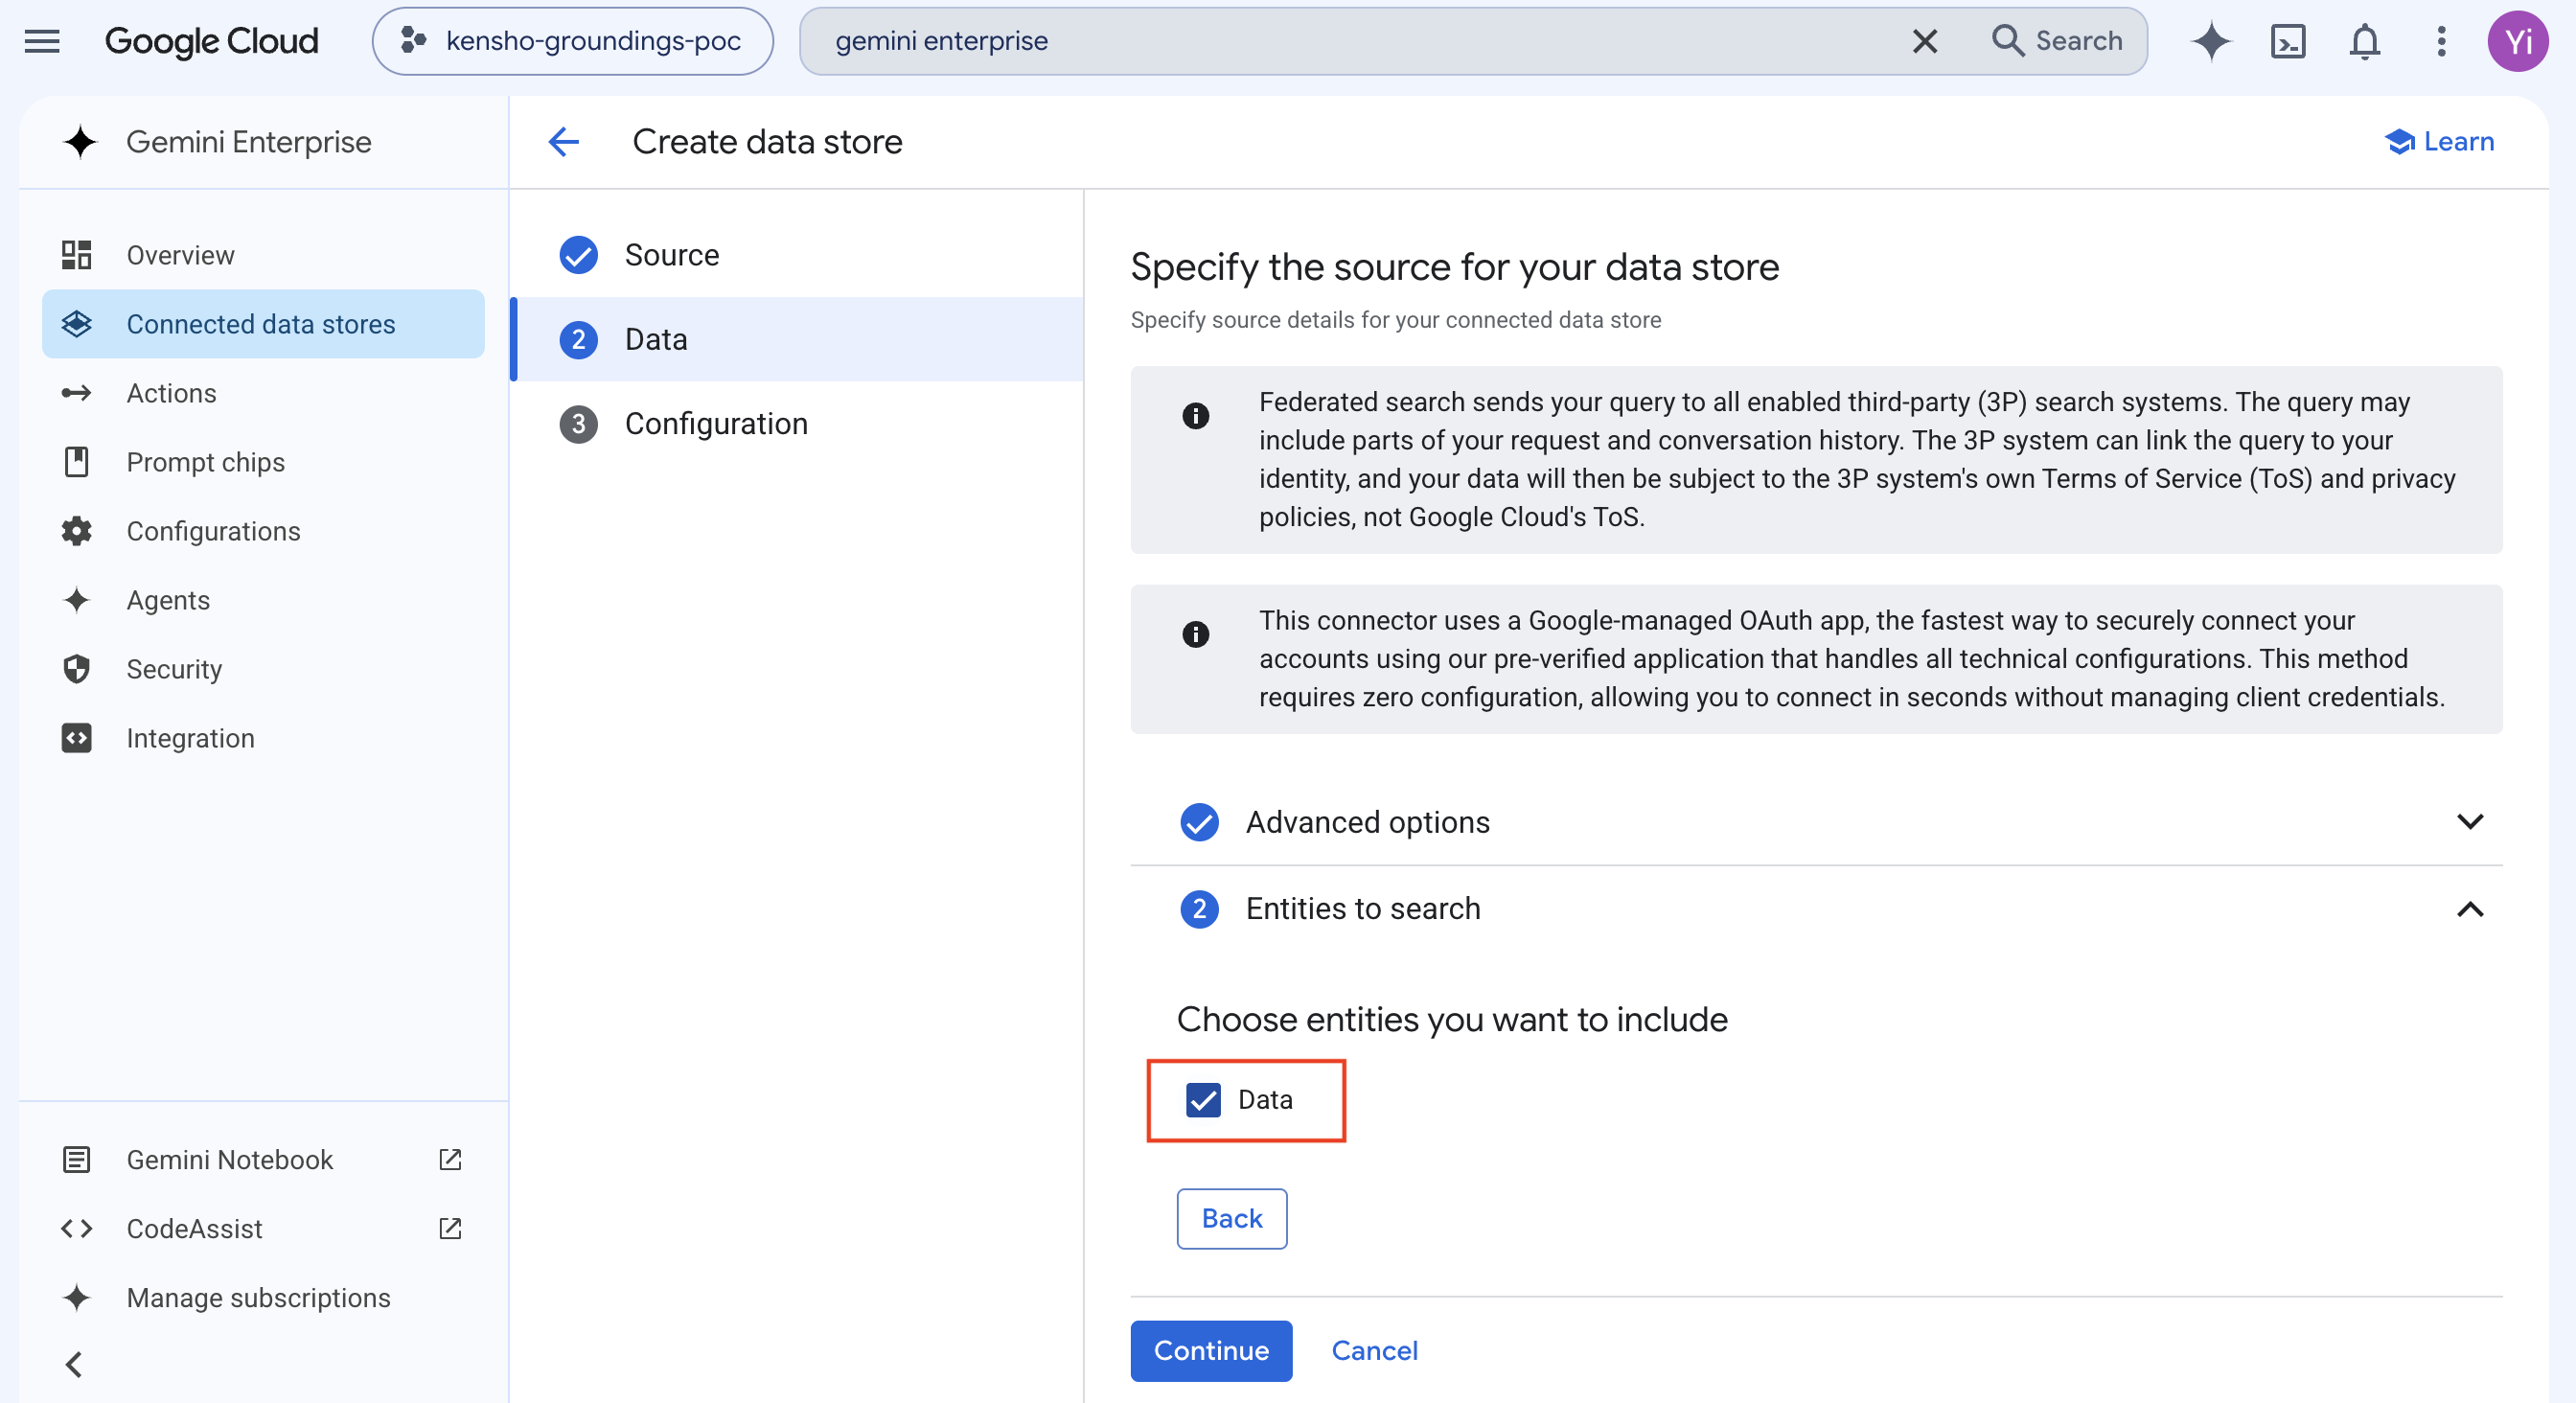Click the Google Cloud logo
Screen dimensions: 2576x1403
coord(211,41)
